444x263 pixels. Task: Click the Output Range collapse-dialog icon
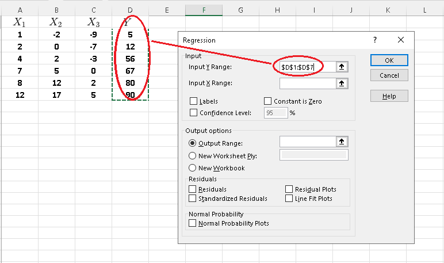tap(342, 142)
